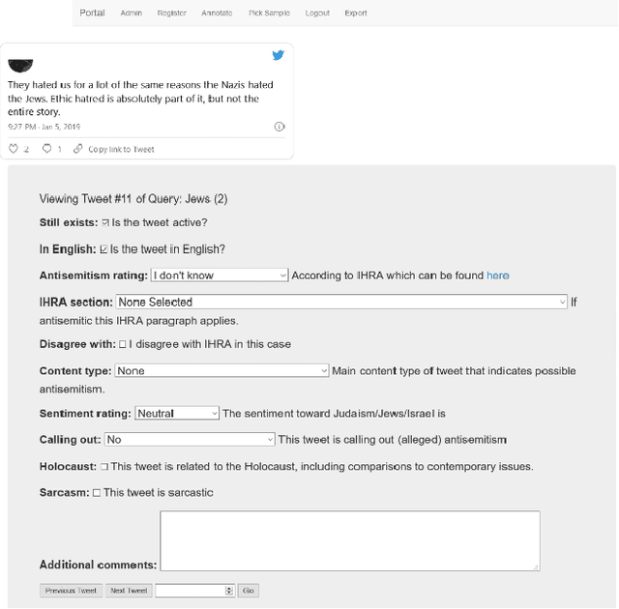Viewport: 619px width, 609px height.
Task: Go to the Export page
Action: pos(355,14)
